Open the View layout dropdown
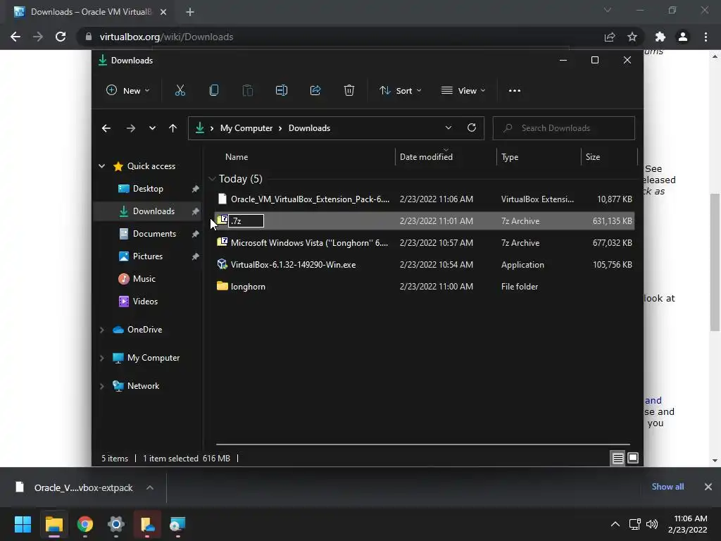721x541 pixels. pyautogui.click(x=463, y=91)
